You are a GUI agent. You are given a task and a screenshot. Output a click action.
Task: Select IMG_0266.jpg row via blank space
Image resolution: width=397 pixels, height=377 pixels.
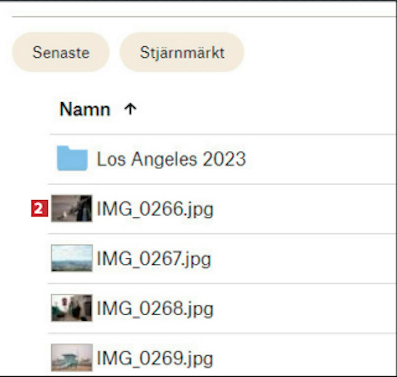(x=304, y=209)
